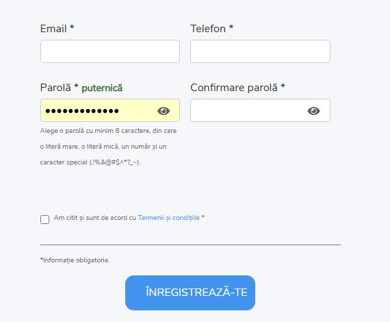Focus the Email input field
The image size is (390, 322).
click(110, 51)
